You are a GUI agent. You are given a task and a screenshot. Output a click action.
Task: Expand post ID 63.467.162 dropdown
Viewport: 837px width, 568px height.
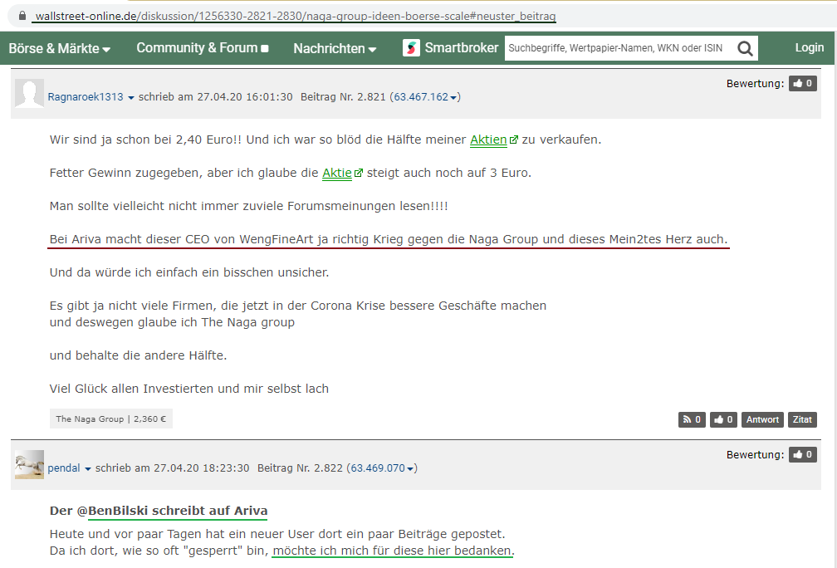click(x=453, y=98)
